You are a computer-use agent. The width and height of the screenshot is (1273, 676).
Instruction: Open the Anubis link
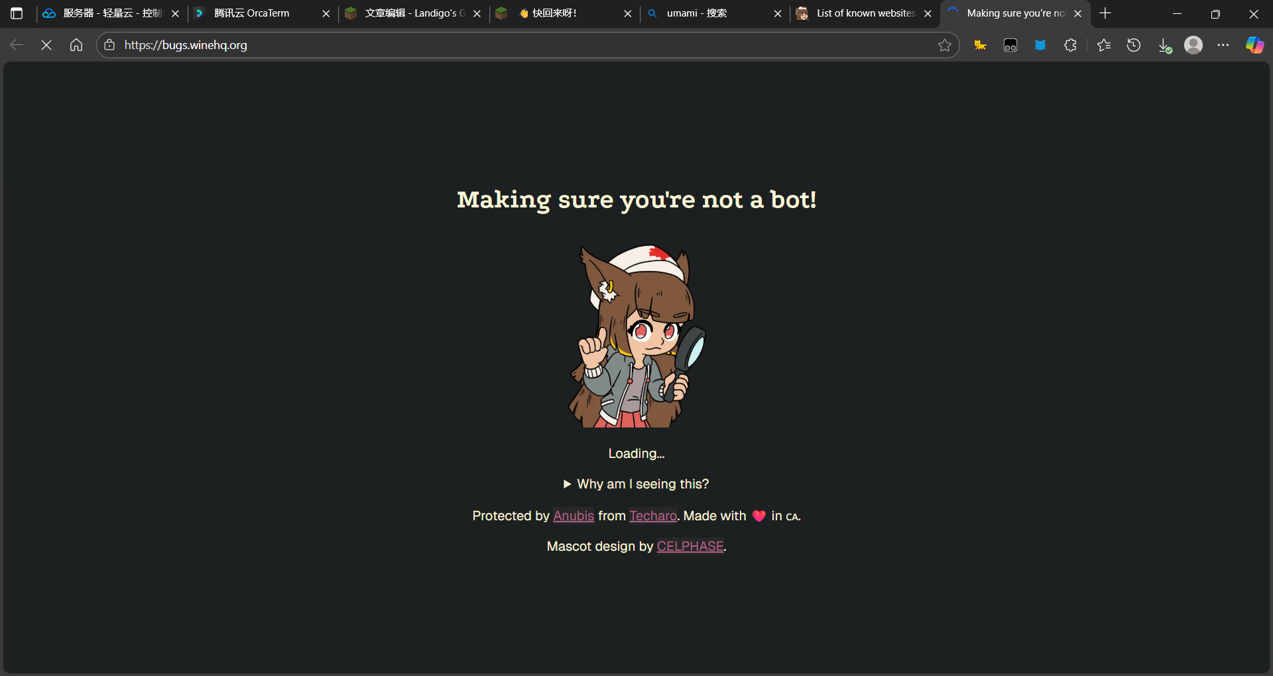tap(574, 516)
